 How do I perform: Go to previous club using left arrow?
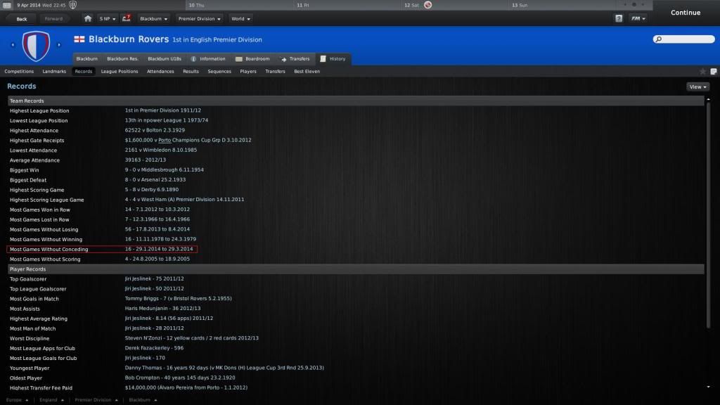[x=13, y=45]
